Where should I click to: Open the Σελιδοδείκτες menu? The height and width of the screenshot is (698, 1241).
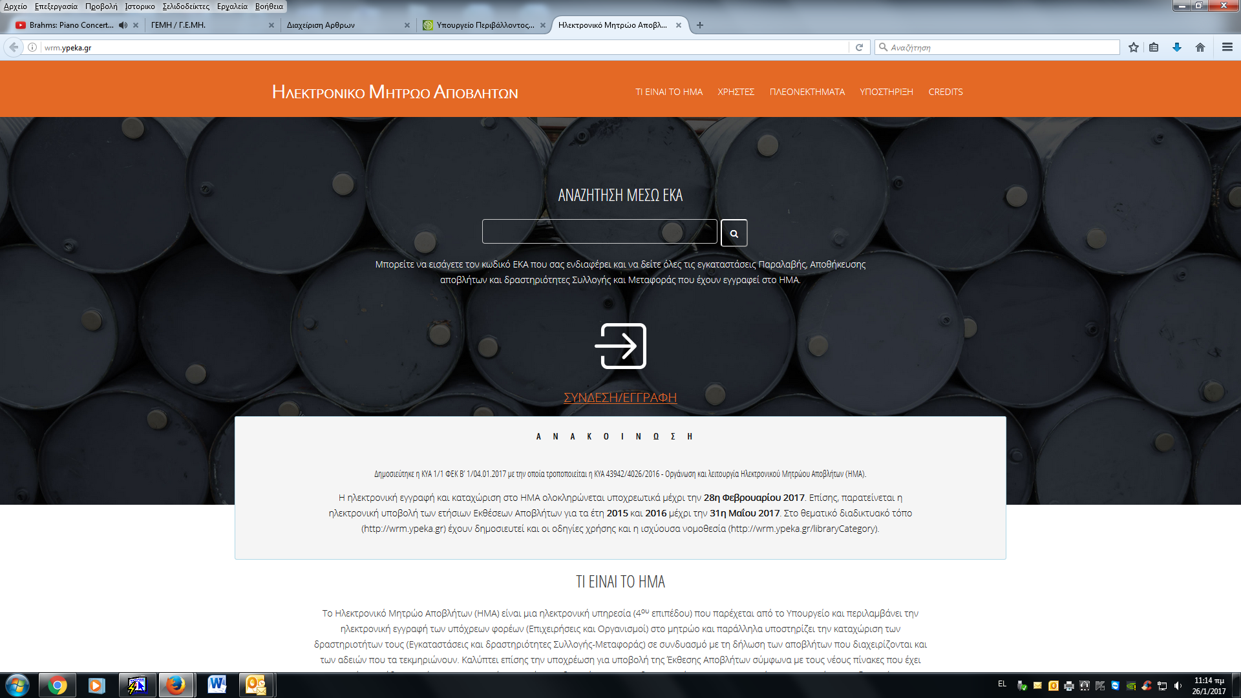(x=186, y=6)
